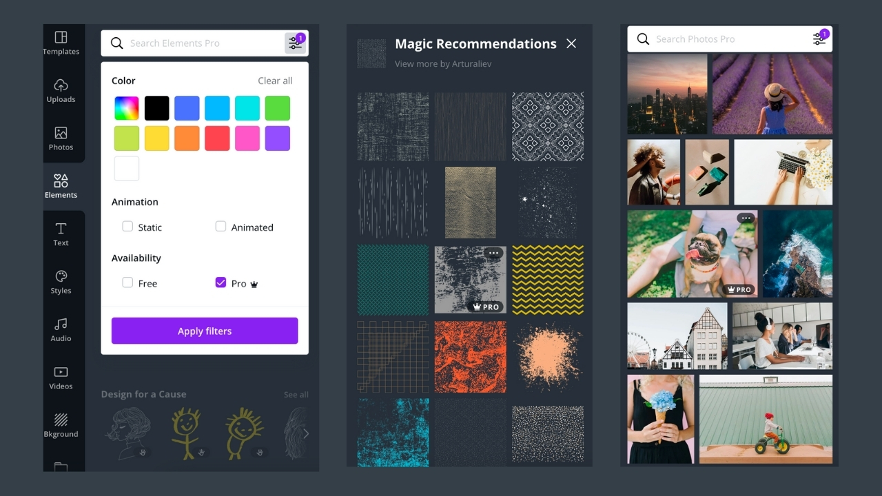The width and height of the screenshot is (882, 496).
Task: Select the purple color swatch
Action: coord(278,138)
